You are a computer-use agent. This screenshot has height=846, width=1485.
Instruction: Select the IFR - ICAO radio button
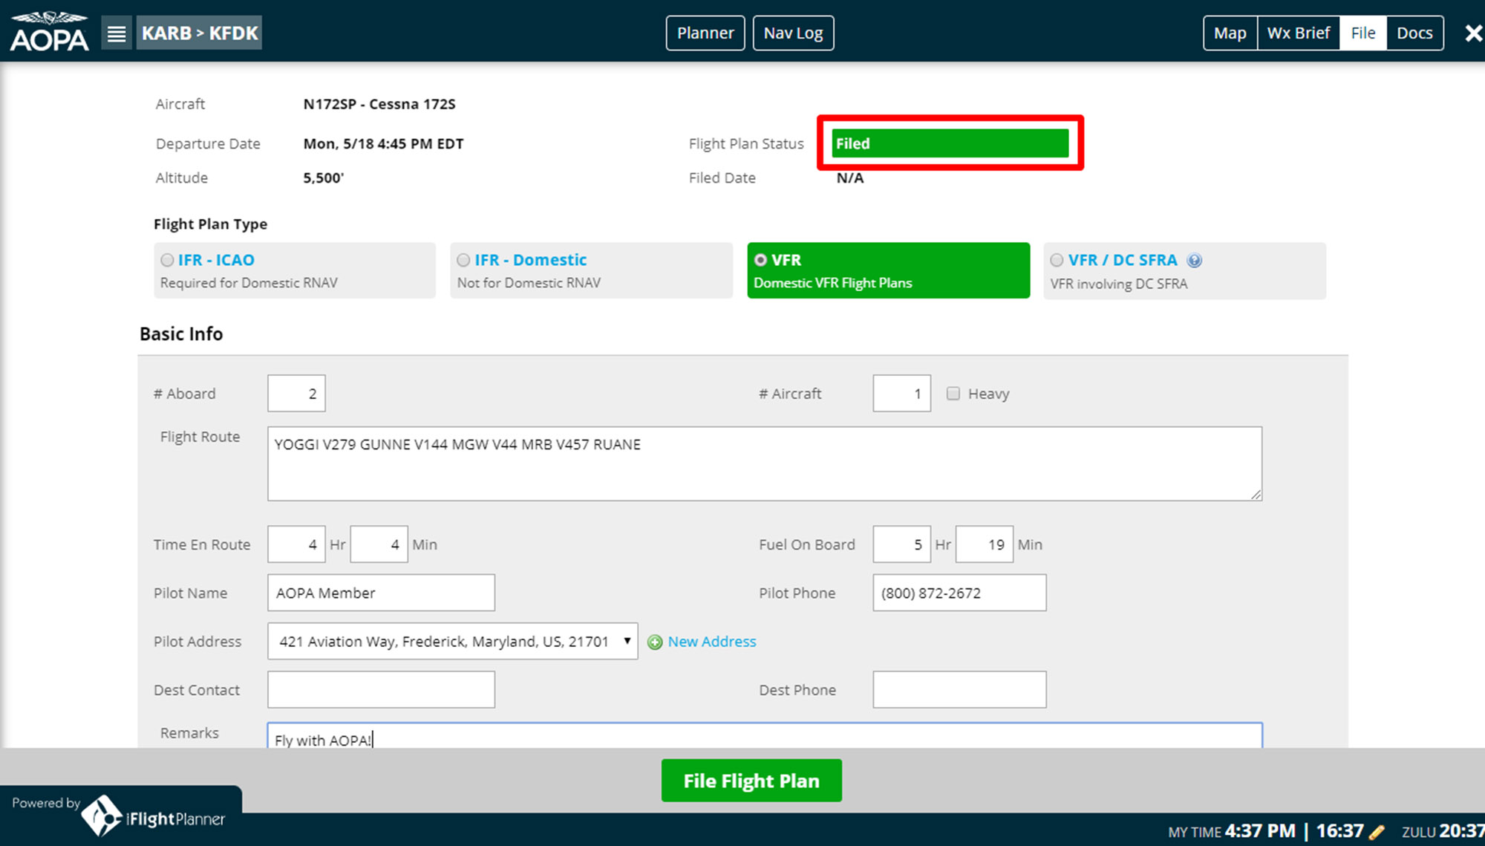click(x=168, y=260)
